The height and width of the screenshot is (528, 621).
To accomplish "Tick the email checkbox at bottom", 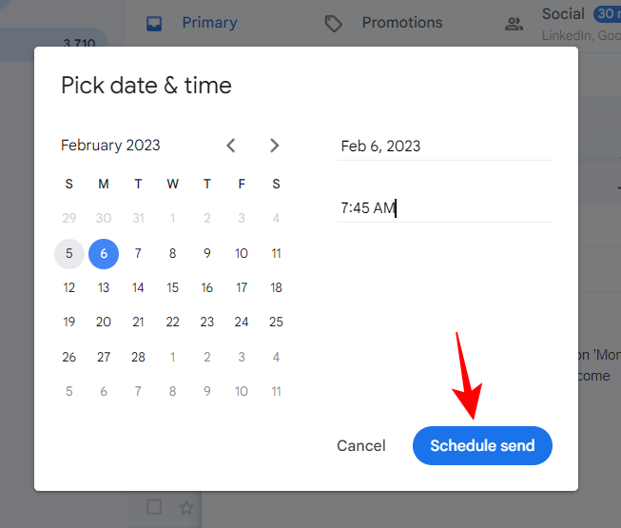I will coord(154,507).
